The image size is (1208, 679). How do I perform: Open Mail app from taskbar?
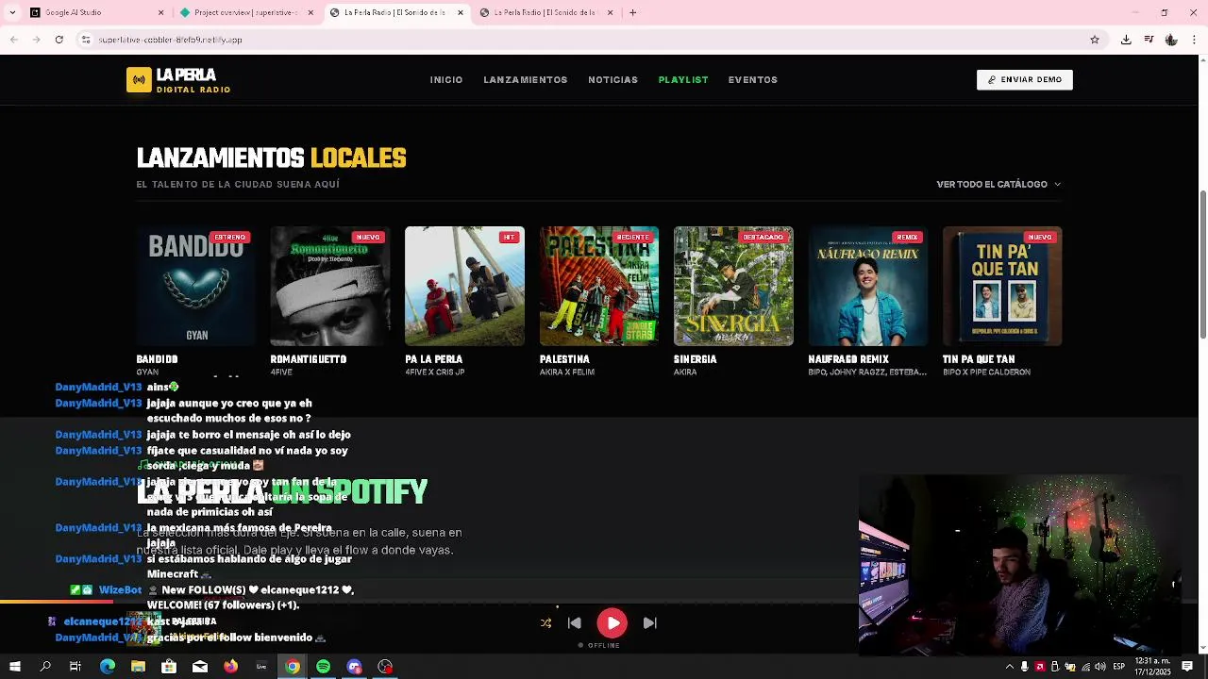pyautogui.click(x=200, y=667)
